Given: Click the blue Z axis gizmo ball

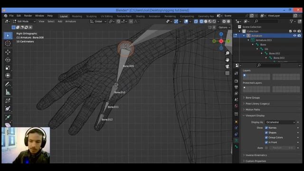Looking at the screenshot, I should (x=221, y=34).
